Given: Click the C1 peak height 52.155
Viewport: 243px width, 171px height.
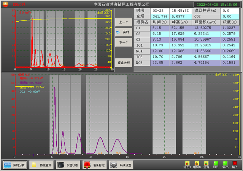Looking at the screenshot, I should tap(181, 28).
